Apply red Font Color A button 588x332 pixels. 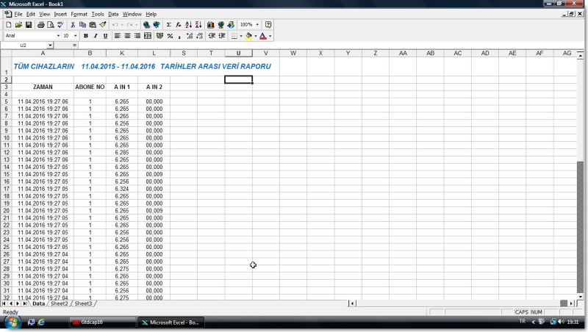(x=263, y=35)
